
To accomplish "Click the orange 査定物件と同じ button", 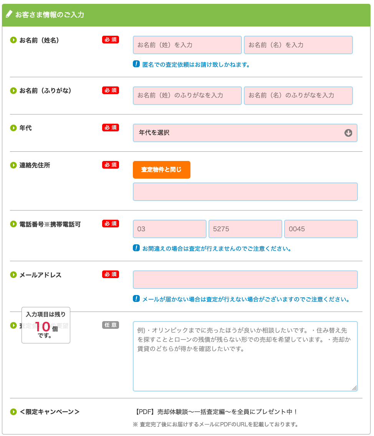I will coord(161,170).
